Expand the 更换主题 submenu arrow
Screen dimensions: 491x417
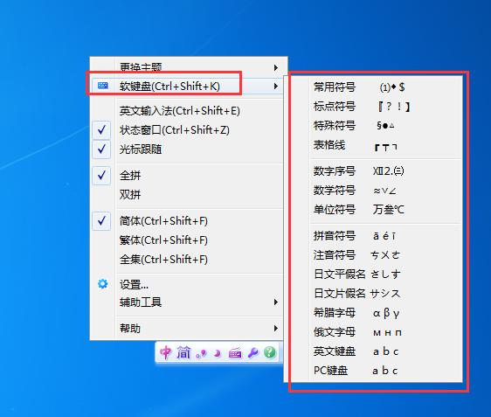[x=275, y=67]
